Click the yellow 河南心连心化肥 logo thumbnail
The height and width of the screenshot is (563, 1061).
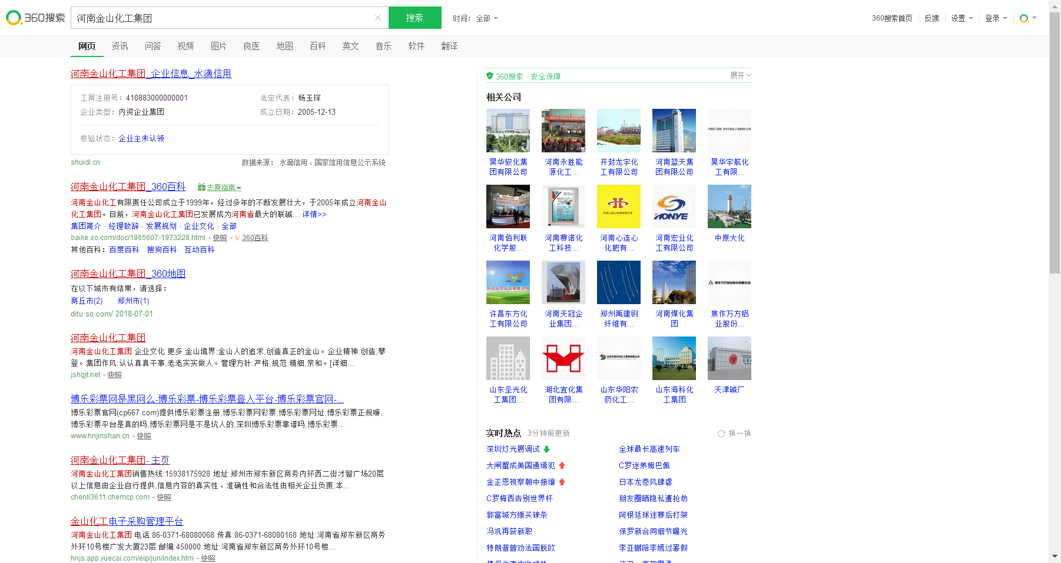tap(619, 206)
